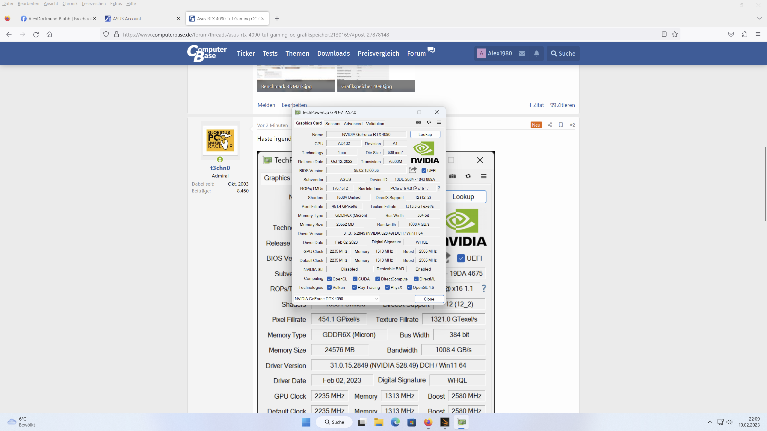Click the share icon on post #2
This screenshot has width=767, height=431.
click(x=549, y=125)
